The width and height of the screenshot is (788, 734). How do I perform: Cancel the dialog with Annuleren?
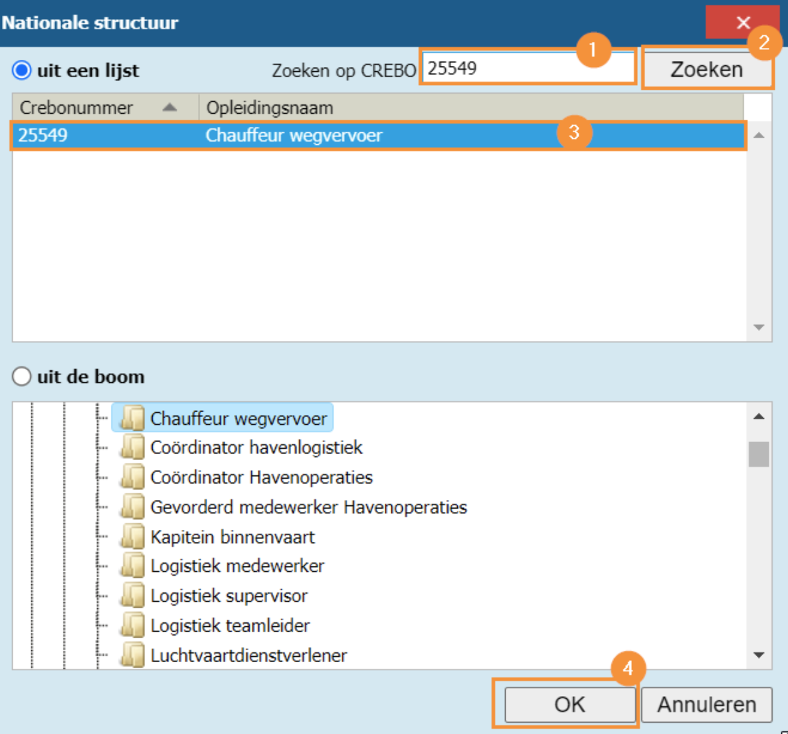click(706, 704)
